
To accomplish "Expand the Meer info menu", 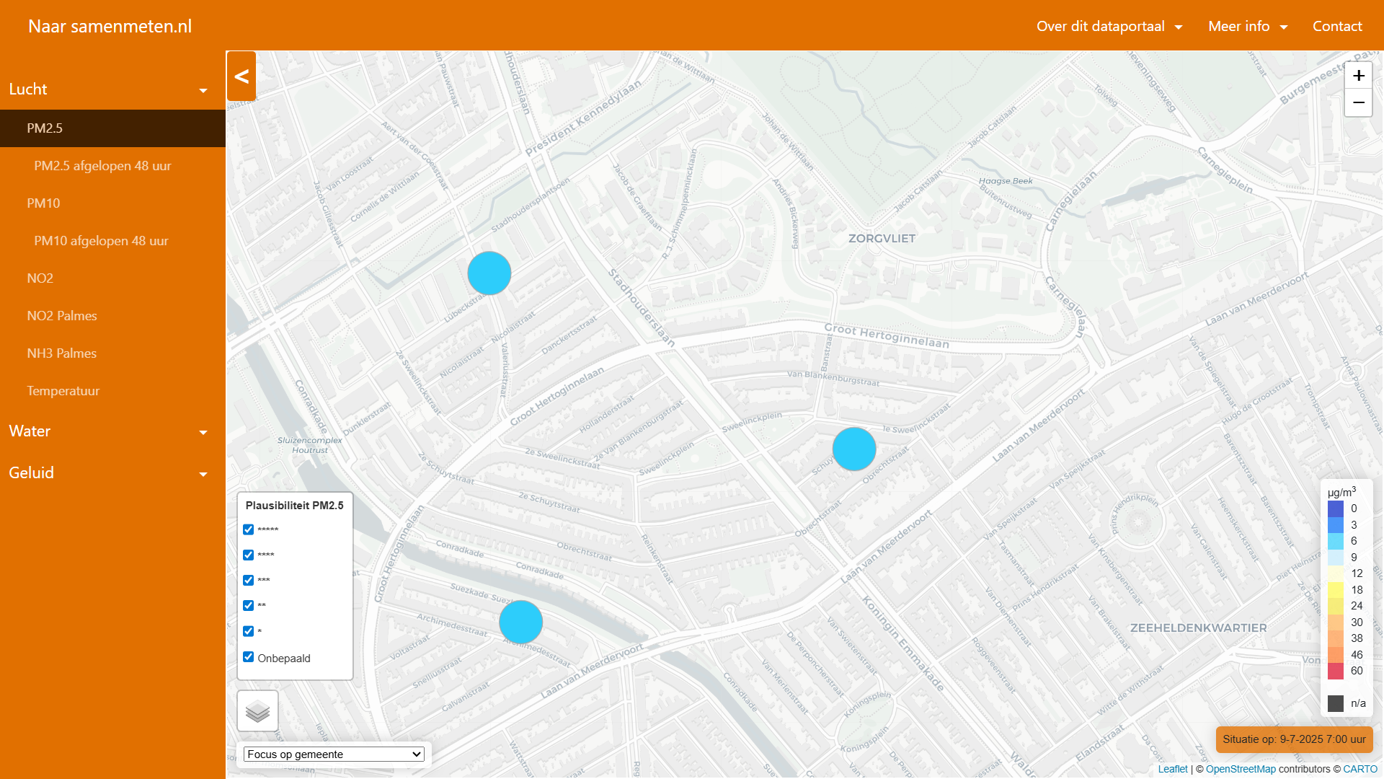I will coord(1248,27).
